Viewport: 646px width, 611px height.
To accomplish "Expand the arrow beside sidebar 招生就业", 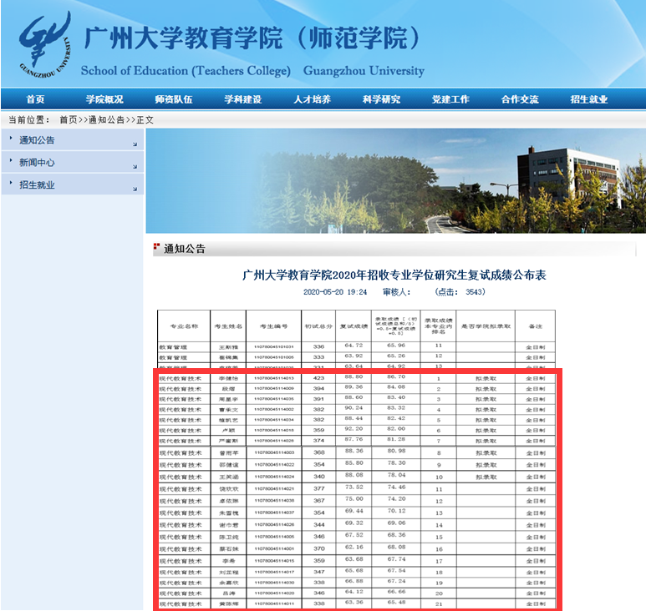I will pos(135,189).
